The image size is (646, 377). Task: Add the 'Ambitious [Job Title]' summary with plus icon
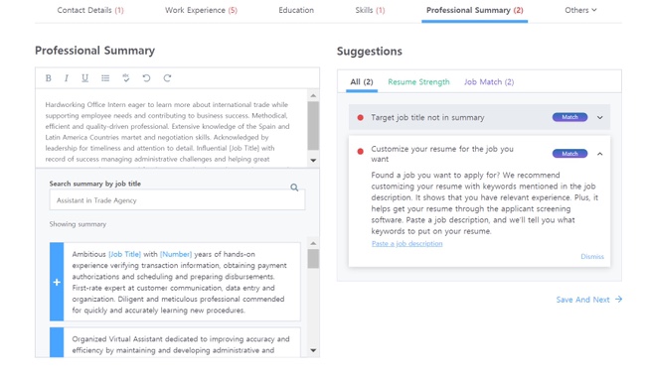coord(57,282)
